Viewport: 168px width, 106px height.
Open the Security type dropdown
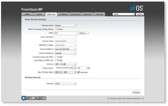point(65,84)
